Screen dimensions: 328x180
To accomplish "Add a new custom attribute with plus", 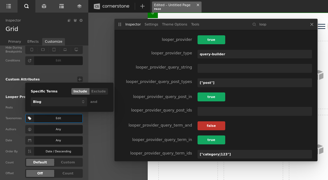I will pyautogui.click(x=80, y=79).
